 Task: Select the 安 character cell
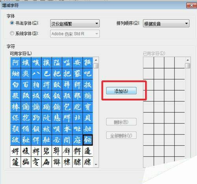click(x=77, y=63)
